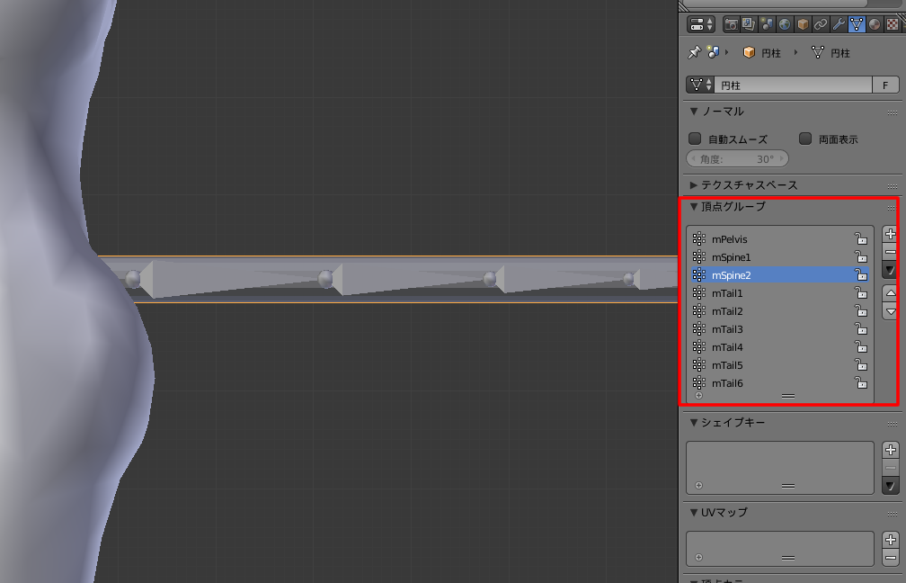
Task: Show filter options of the UV map list
Action: (698, 558)
